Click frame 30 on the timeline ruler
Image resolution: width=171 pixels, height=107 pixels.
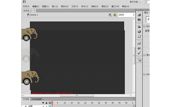pyautogui.click(x=92, y=103)
